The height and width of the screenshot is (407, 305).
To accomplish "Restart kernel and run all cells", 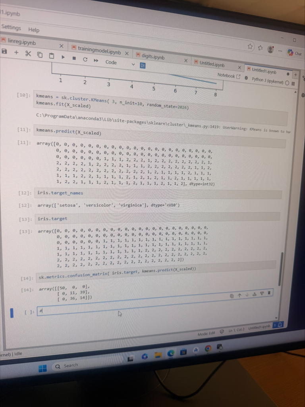I will point(96,60).
